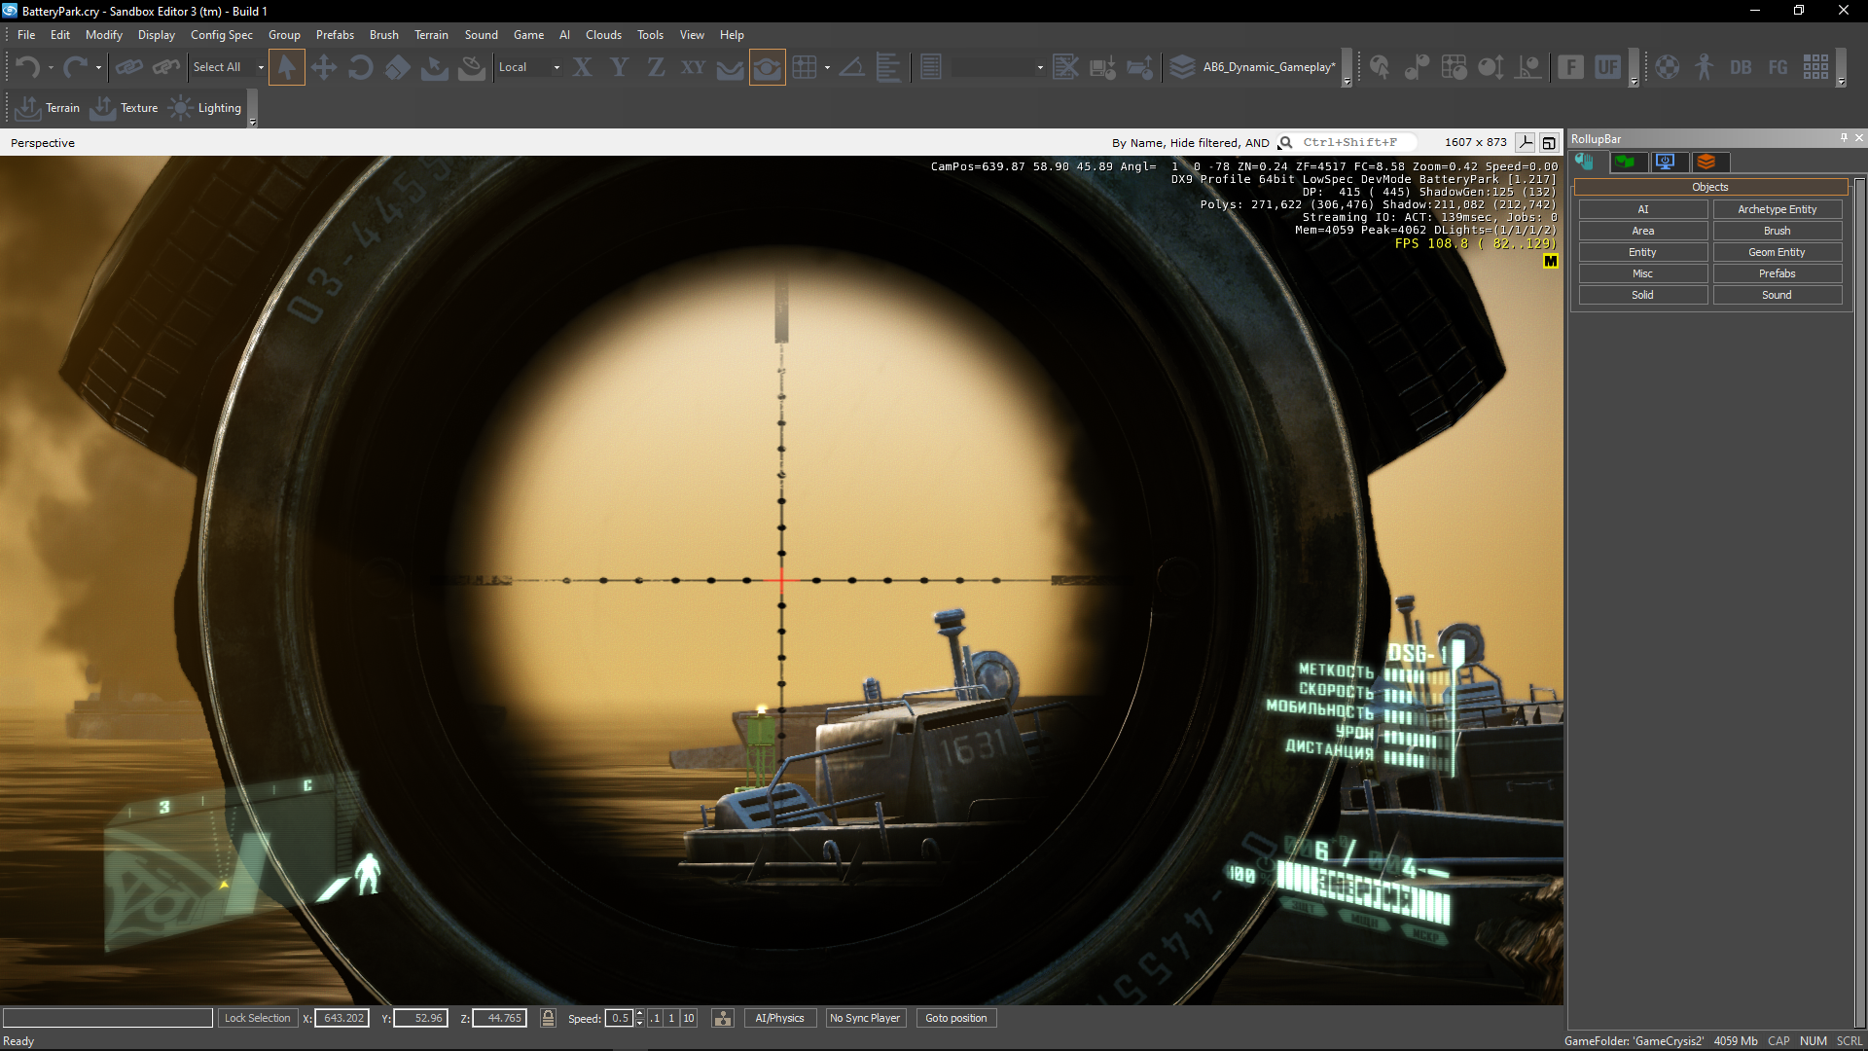Switch to the orange Layers tab in RollupBar
This screenshot has height=1051, width=1868.
point(1706,162)
